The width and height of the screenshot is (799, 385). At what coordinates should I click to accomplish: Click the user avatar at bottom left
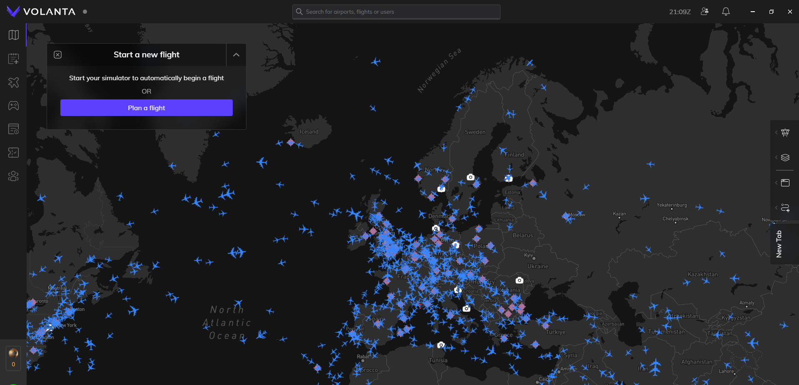13,353
